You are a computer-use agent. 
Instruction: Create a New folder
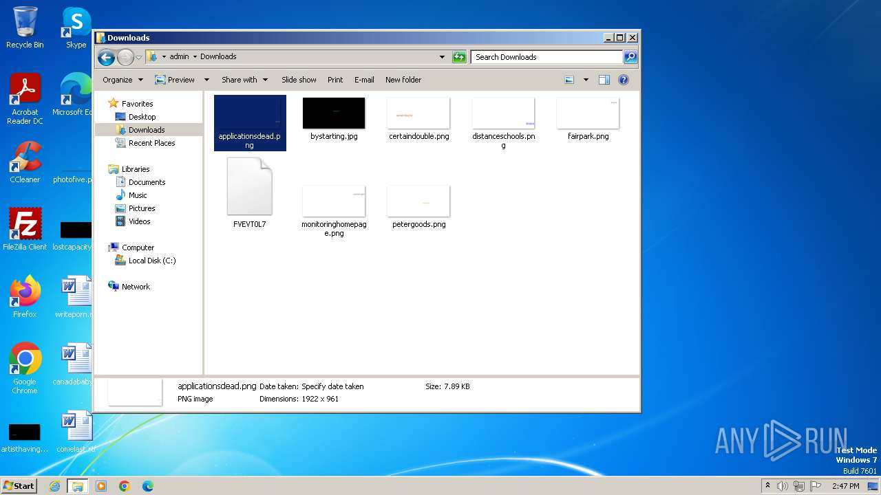click(x=403, y=80)
